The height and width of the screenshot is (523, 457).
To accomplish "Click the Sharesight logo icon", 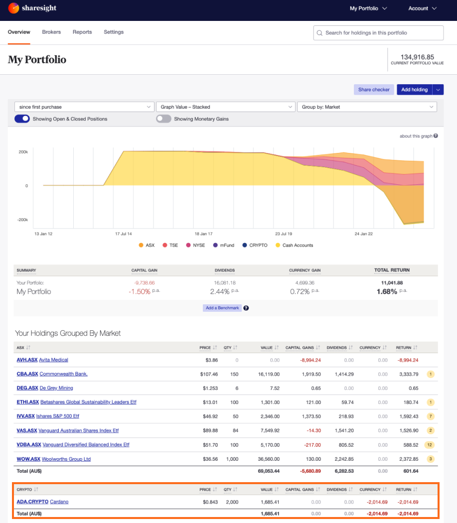I will point(13,8).
